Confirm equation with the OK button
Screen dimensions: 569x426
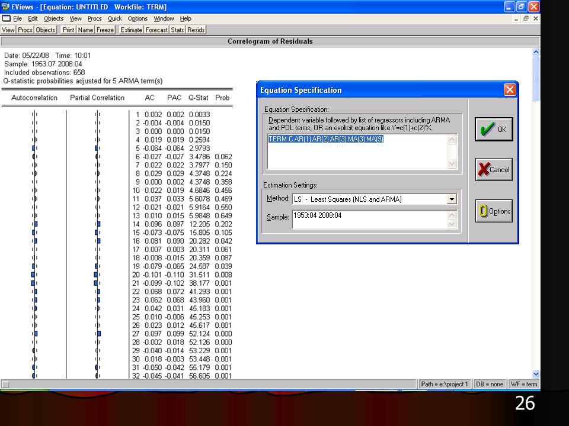tap(494, 130)
